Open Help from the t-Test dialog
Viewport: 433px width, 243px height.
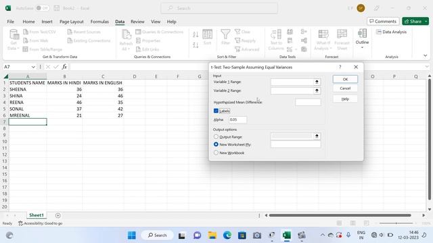pyautogui.click(x=345, y=99)
